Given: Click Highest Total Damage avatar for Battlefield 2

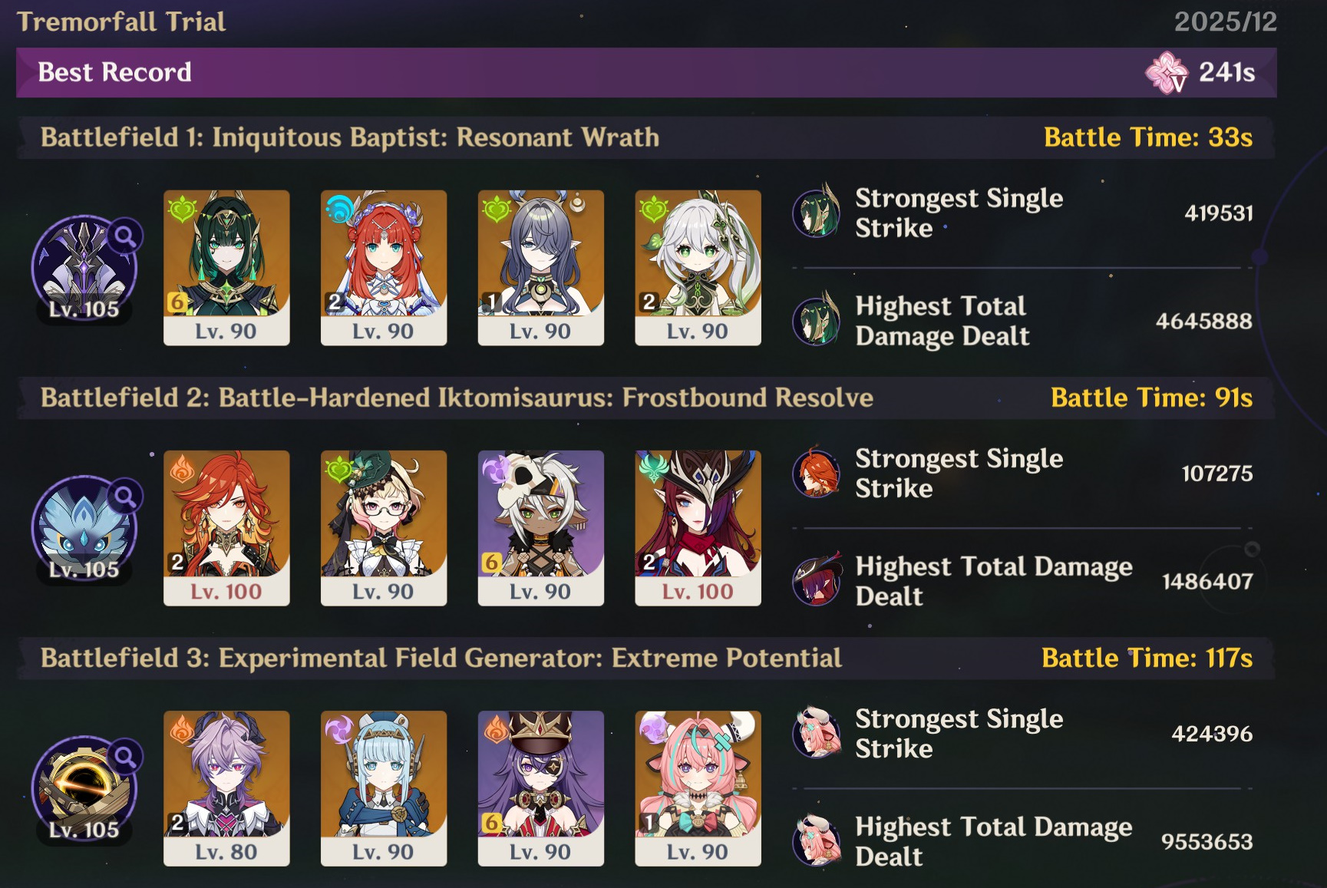Looking at the screenshot, I should tap(817, 581).
